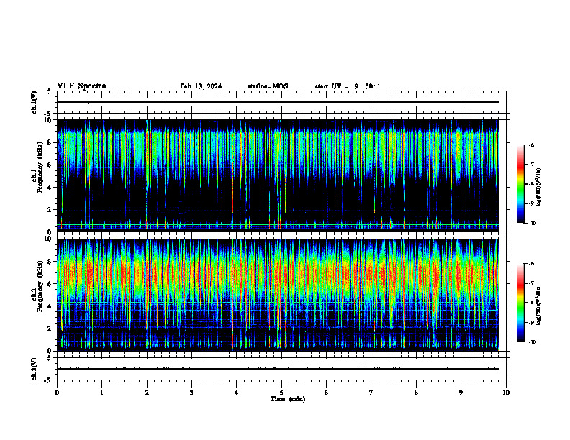
Task: Click time axis tick label "6"
Action: (x=326, y=393)
